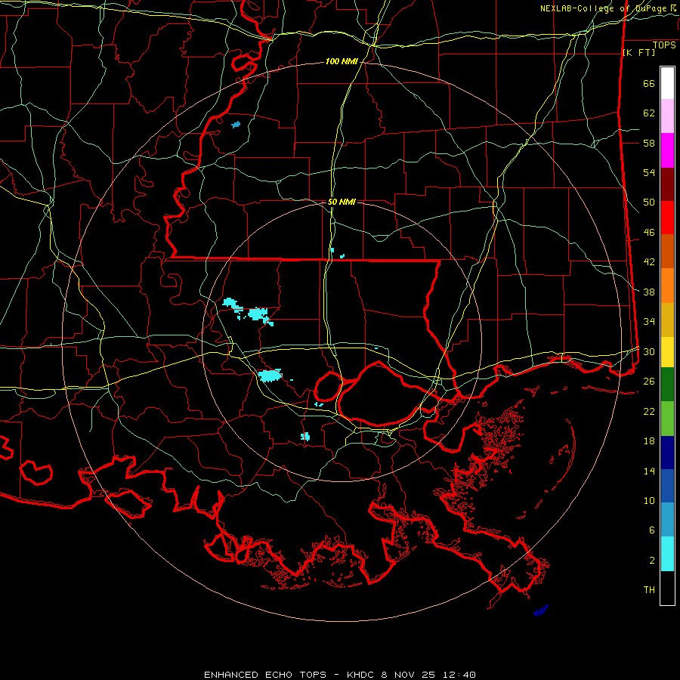The width and height of the screenshot is (680, 680).
Task: Pick the bright yellow legend swatch
Action: tap(667, 352)
